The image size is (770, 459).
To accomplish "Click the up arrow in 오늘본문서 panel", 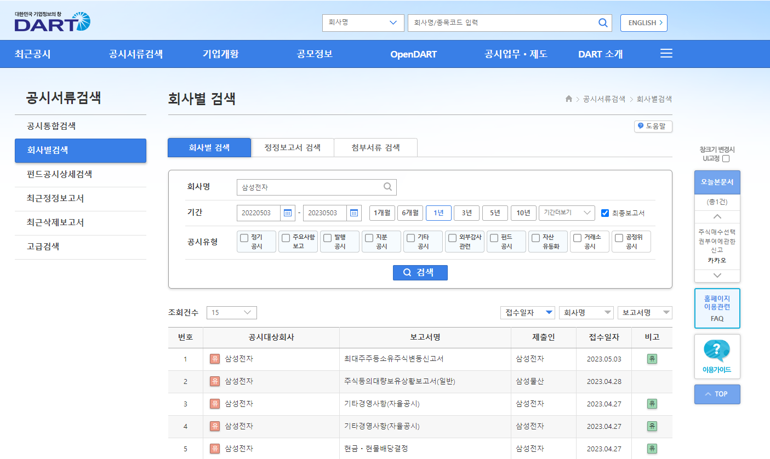I will (717, 216).
